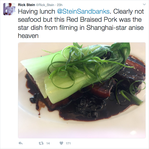Enlarge the attached red braised pork photo
The image size is (149, 149).
point(82,90)
